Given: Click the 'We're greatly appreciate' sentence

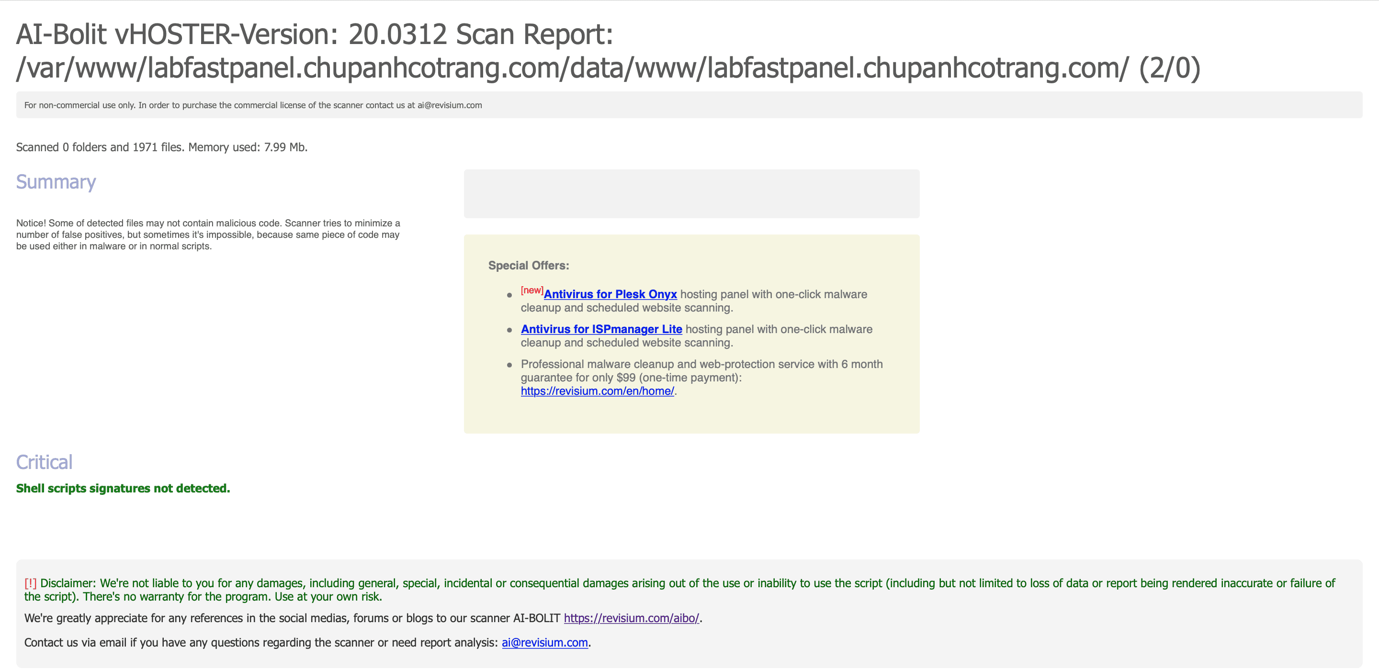Looking at the screenshot, I should click(x=363, y=618).
